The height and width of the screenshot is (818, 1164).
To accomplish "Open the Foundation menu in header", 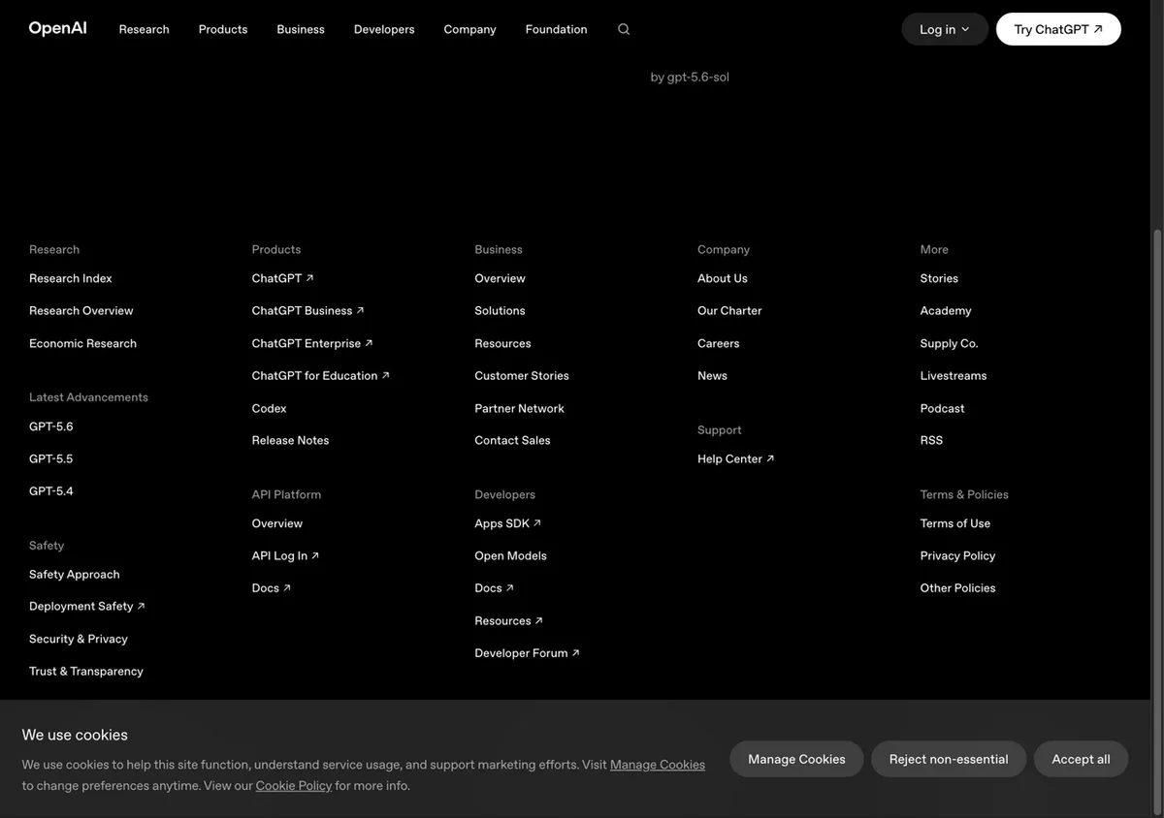I will (x=557, y=29).
